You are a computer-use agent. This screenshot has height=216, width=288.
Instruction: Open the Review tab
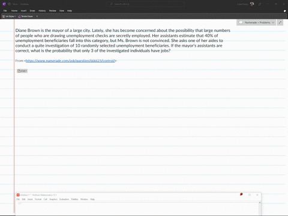coord(53,11)
